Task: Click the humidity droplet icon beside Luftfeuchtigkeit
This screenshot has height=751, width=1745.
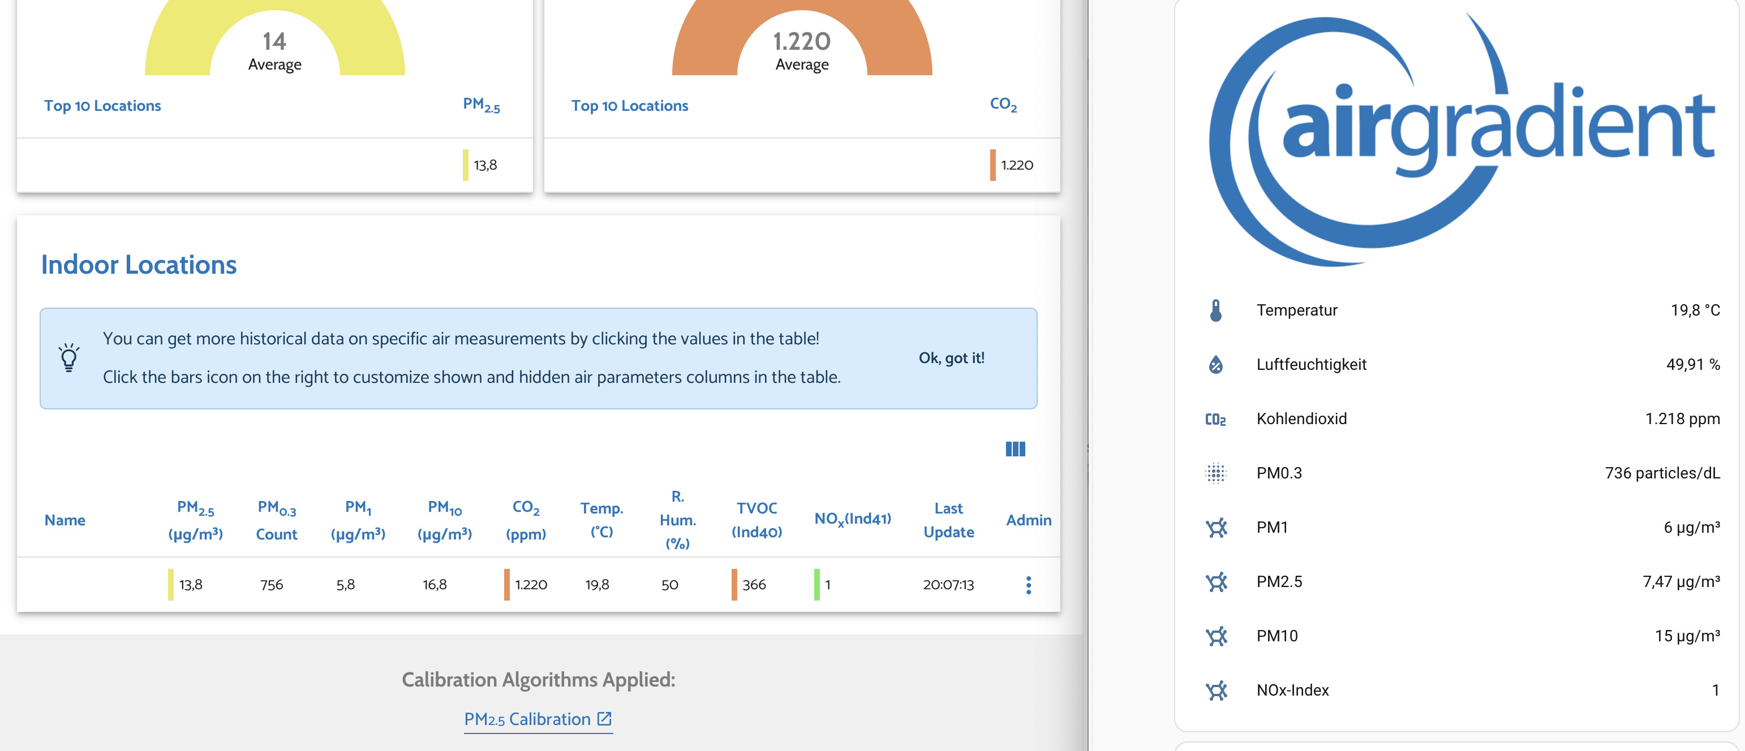Action: click(1215, 364)
